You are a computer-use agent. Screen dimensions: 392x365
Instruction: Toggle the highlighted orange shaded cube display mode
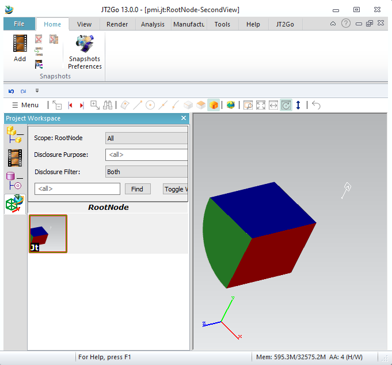click(x=213, y=105)
